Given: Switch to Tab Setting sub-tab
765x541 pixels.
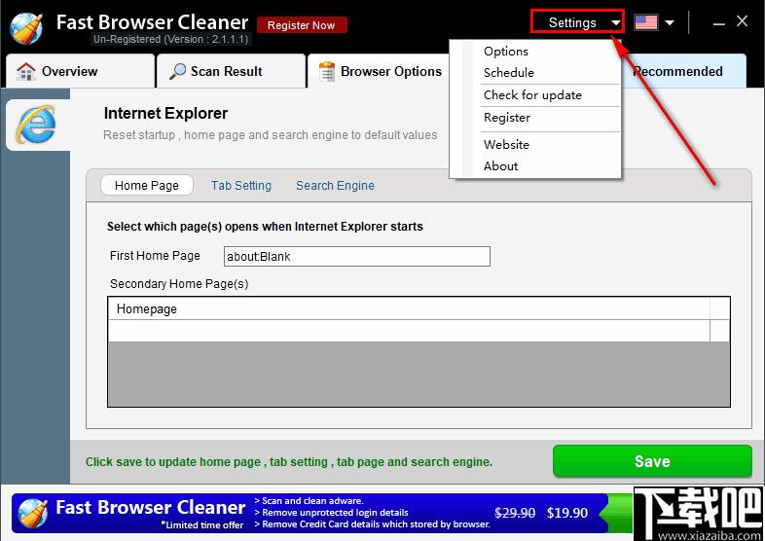Looking at the screenshot, I should (x=241, y=186).
